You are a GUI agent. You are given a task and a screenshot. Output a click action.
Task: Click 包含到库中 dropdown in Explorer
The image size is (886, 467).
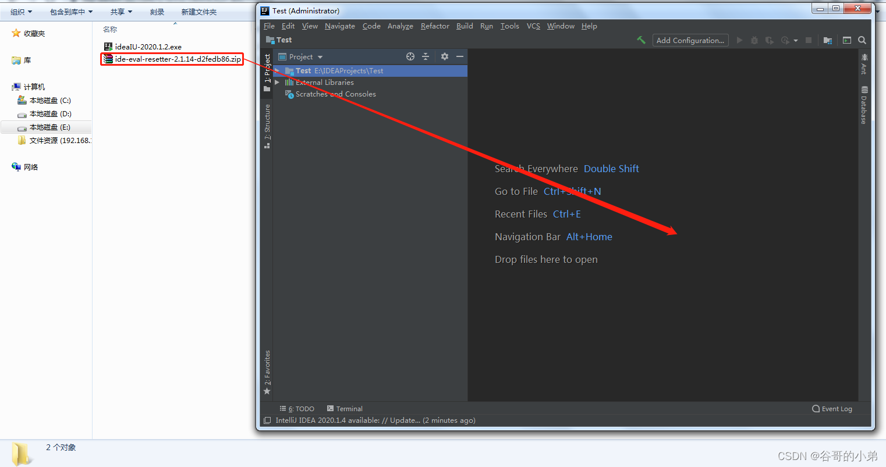pyautogui.click(x=71, y=12)
